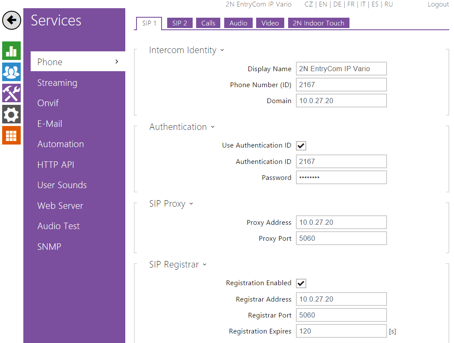Open the Video tab

coord(270,23)
